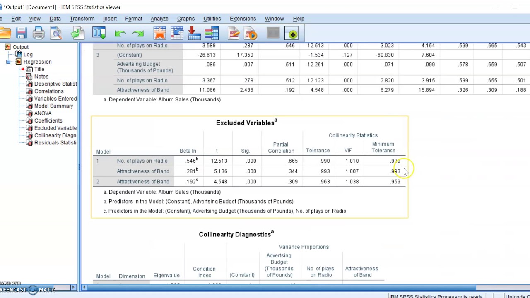
Task: Click the outline pane's right scroll arrow
Action: [x=74, y=287]
